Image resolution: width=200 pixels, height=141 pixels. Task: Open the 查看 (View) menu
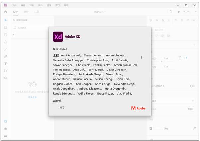click(x=49, y=5)
